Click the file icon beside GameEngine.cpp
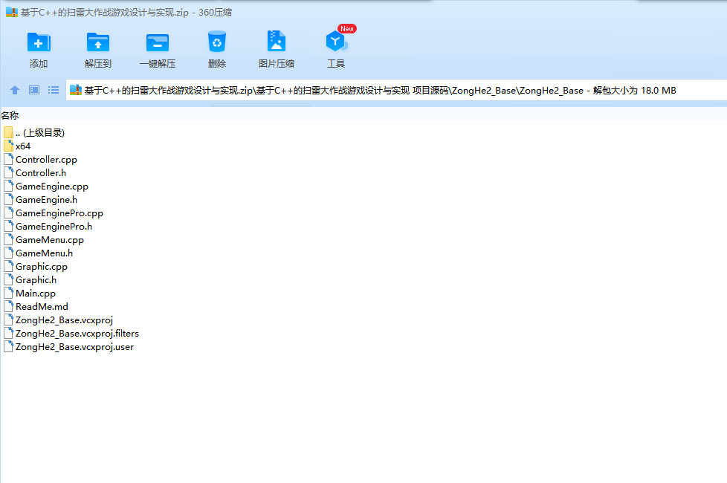The height and width of the screenshot is (483, 727). click(8, 186)
